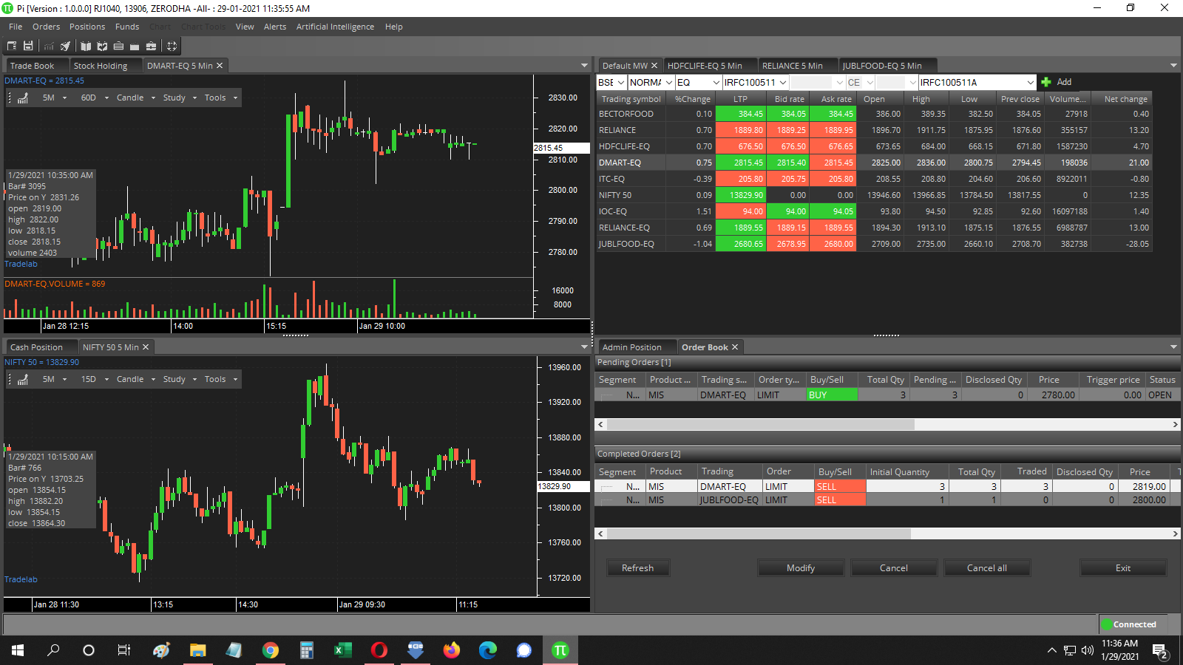
Task: Select the completed JUBLFOOD-EQ SELL order row
Action: tap(886, 500)
